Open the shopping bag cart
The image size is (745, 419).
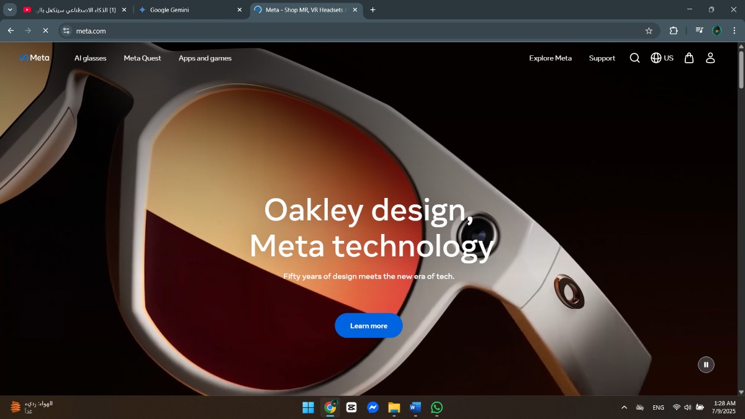point(689,58)
